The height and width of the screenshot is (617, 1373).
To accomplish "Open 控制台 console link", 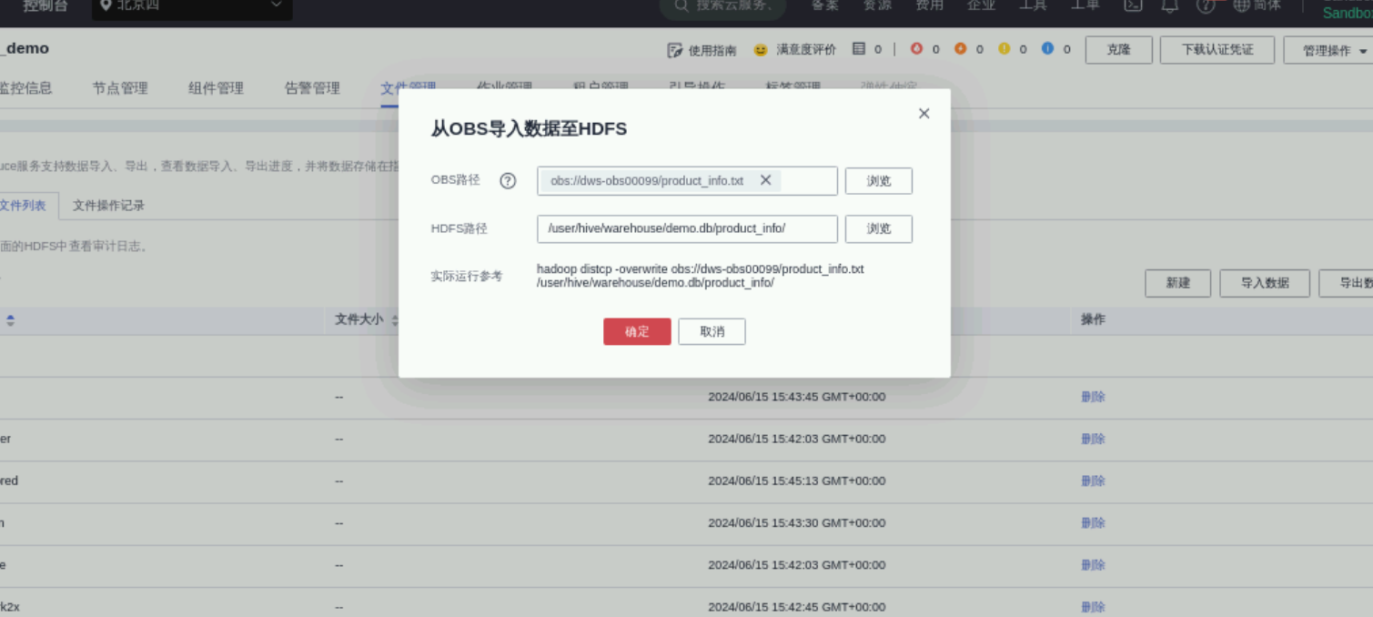I will tap(45, 6).
